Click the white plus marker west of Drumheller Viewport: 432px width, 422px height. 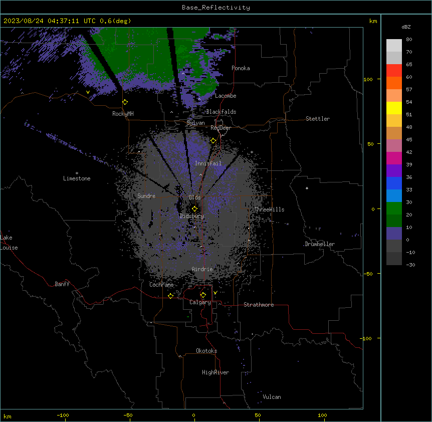tap(307, 188)
